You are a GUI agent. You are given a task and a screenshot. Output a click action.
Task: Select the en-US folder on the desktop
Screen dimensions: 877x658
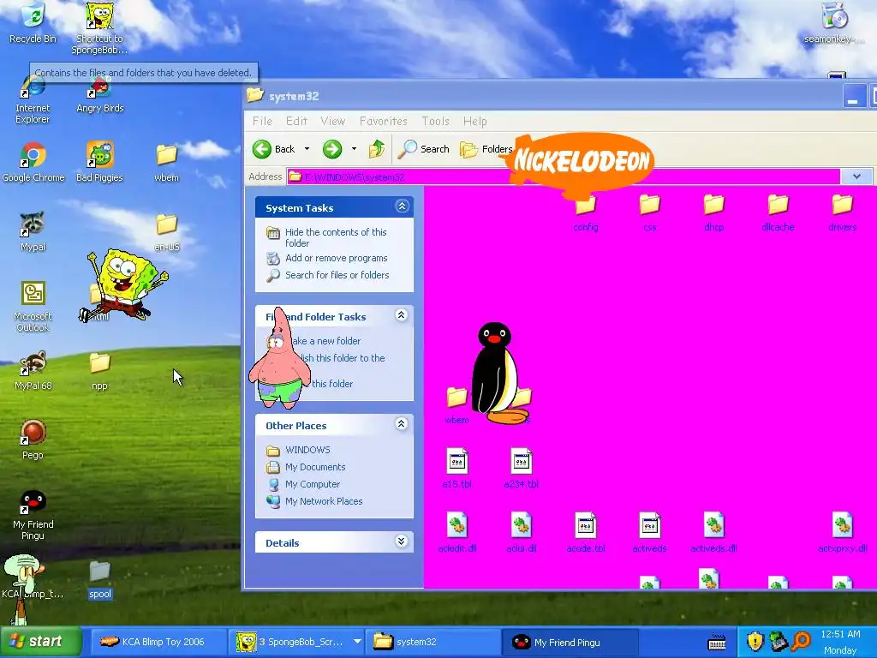click(x=167, y=232)
